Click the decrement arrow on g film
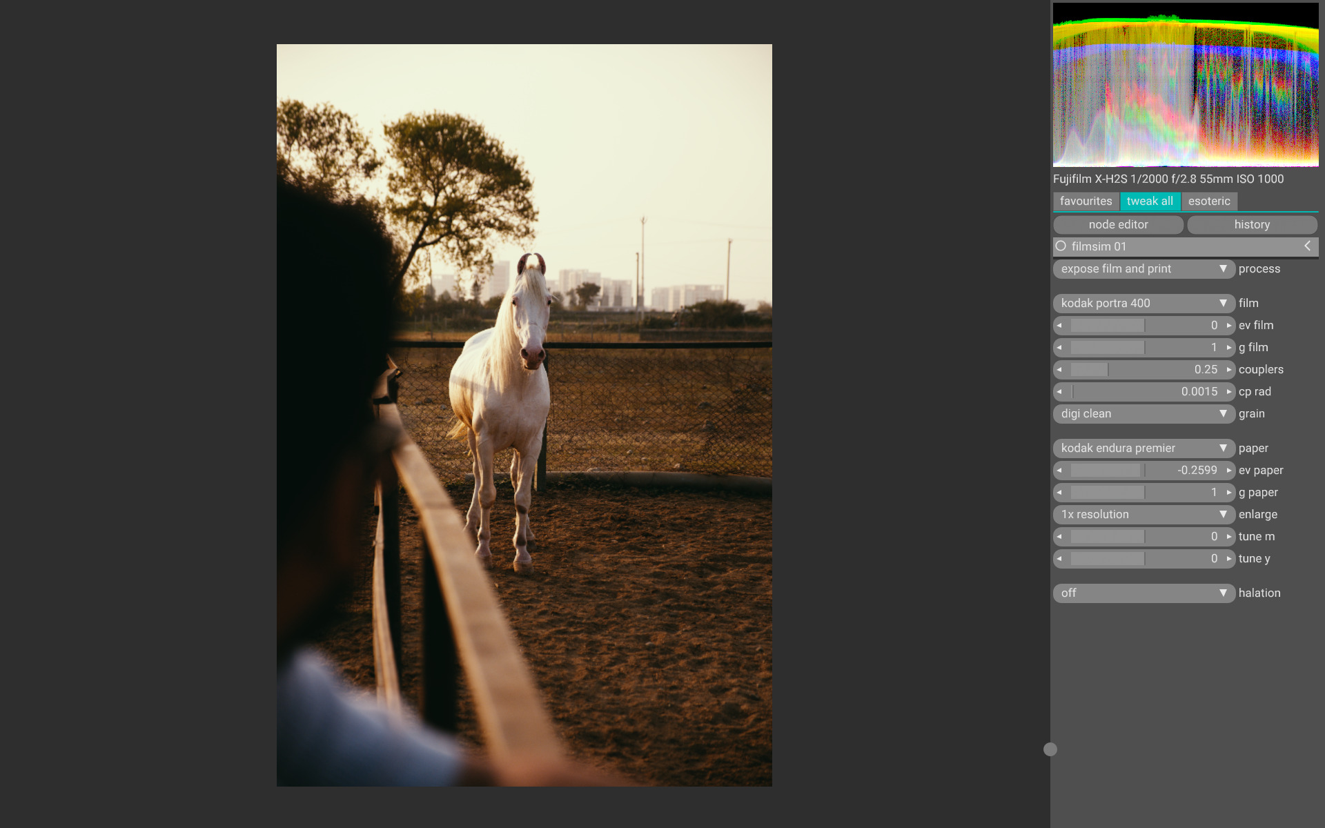This screenshot has height=828, width=1325. click(1059, 347)
